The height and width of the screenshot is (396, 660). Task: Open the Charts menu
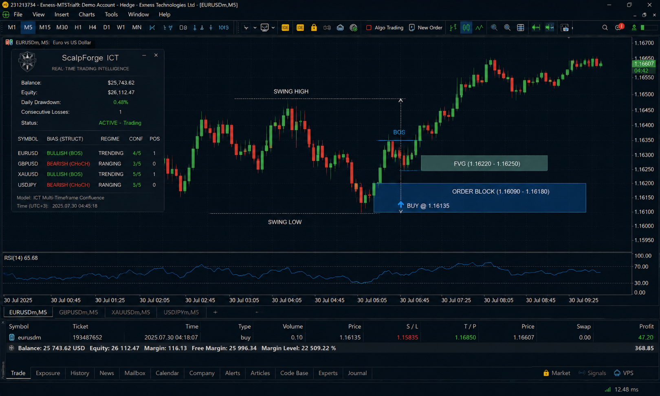point(86,14)
